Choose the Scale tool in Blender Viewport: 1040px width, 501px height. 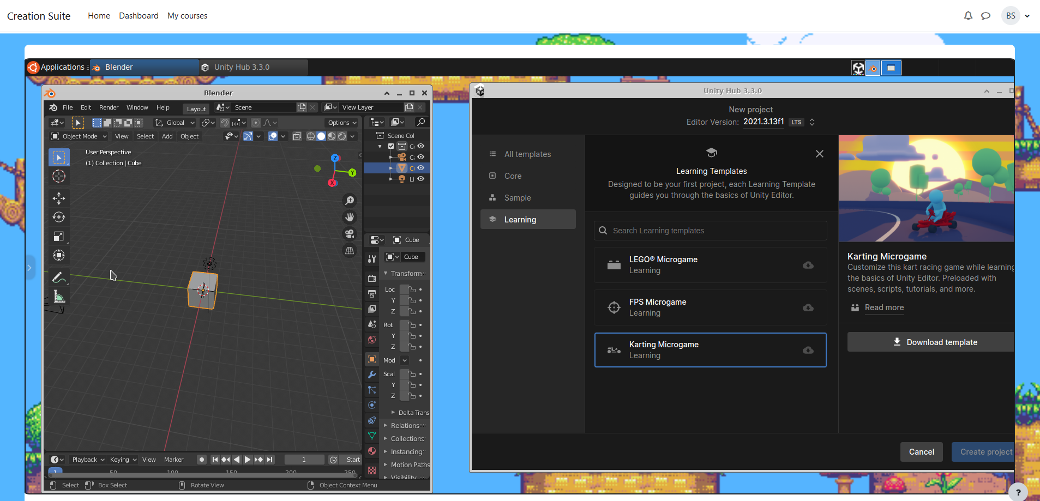59,236
